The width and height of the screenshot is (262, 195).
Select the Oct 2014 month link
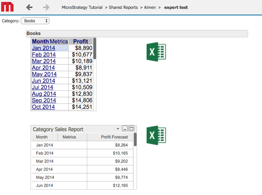(43, 107)
